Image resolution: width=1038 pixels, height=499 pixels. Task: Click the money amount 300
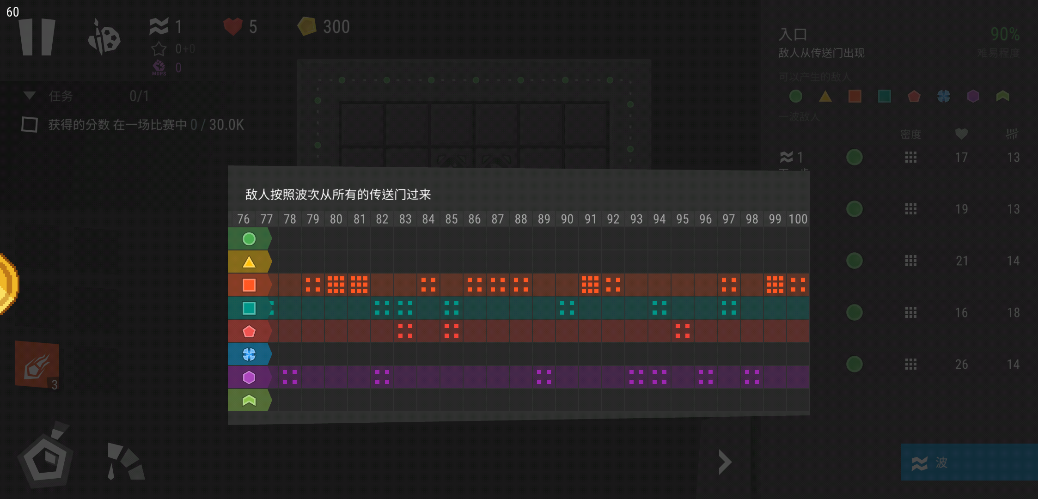click(x=336, y=27)
